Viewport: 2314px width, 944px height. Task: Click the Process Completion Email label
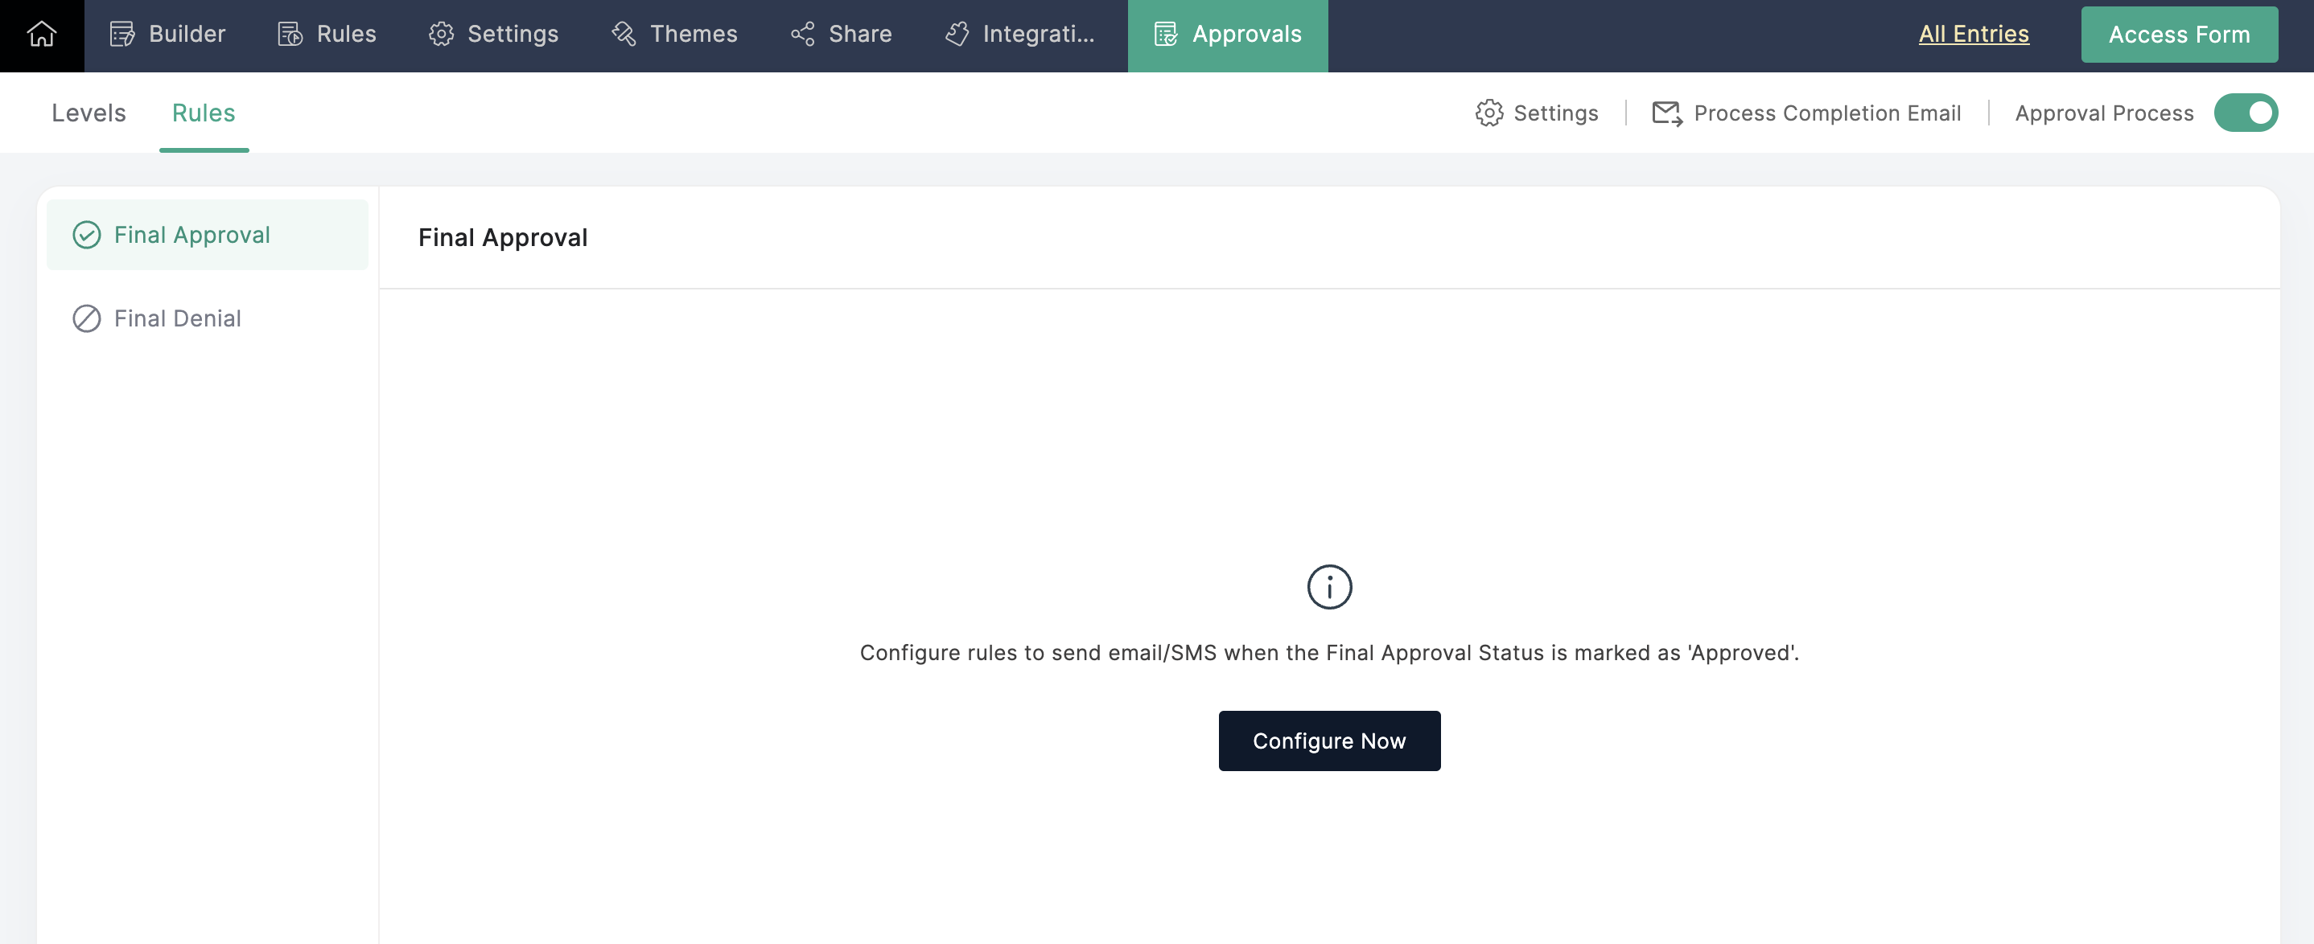click(1826, 113)
